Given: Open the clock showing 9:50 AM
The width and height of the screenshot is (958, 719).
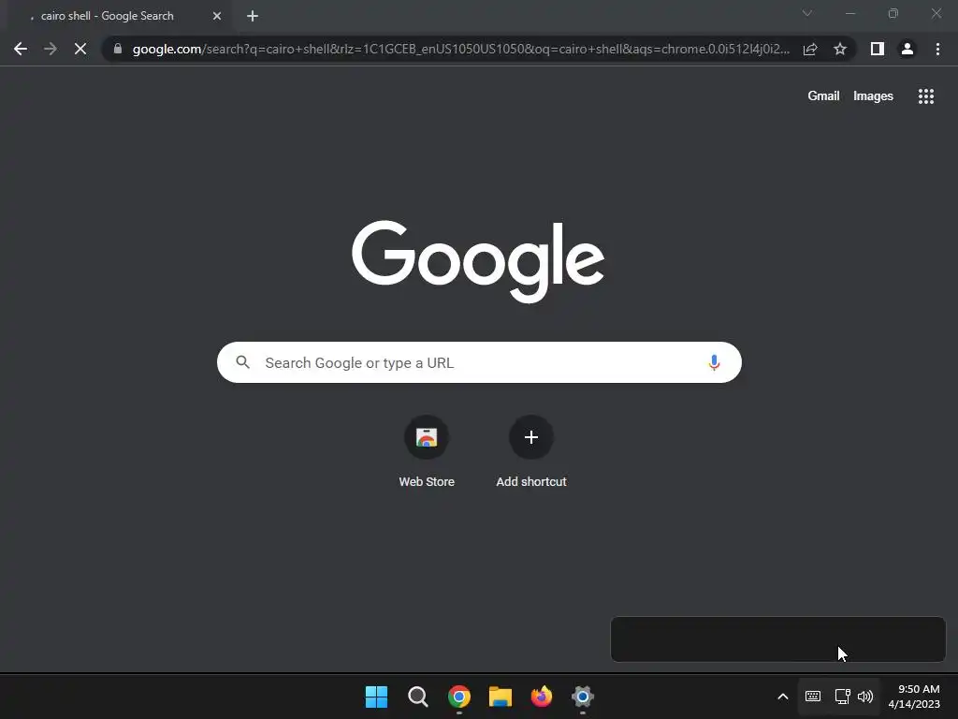Looking at the screenshot, I should tap(914, 697).
